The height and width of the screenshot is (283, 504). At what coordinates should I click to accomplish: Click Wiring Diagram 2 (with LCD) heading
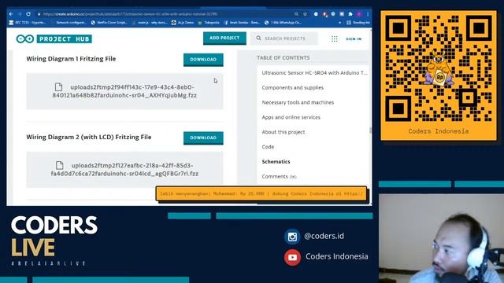89,137
